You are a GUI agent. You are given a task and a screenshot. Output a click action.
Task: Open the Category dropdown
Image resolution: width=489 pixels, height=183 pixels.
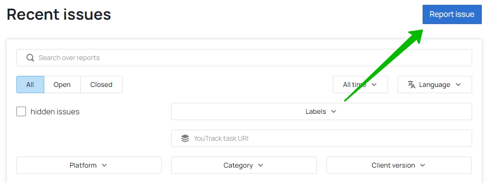244,165
